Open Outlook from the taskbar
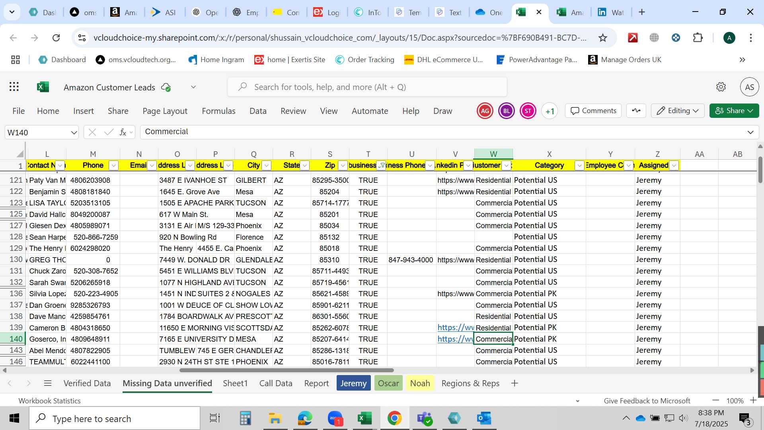764x430 pixels. click(x=484, y=418)
